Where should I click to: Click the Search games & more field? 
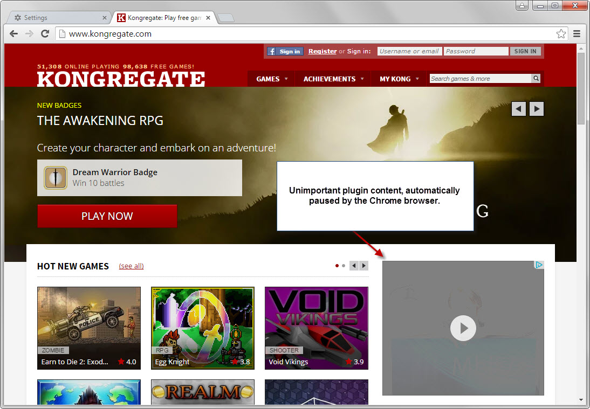(481, 79)
